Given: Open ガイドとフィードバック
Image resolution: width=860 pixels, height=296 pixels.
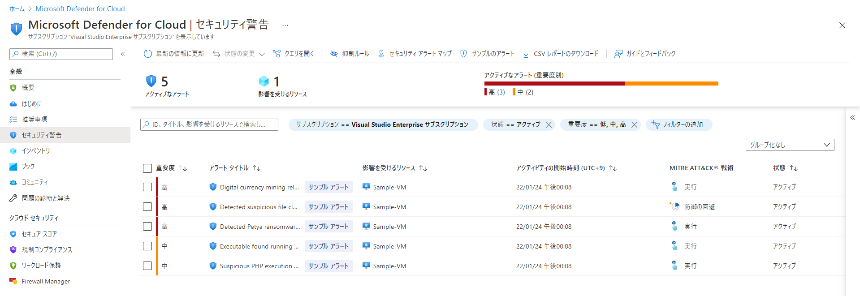Looking at the screenshot, I should click(x=645, y=54).
